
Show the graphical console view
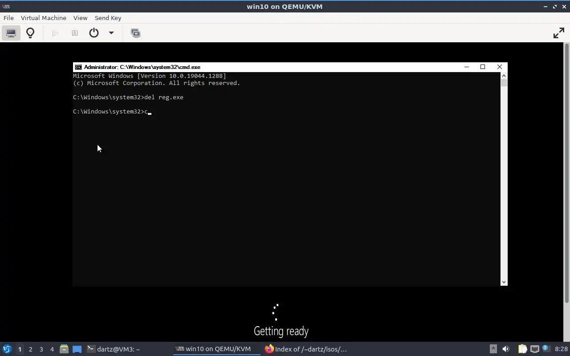pos(11,33)
